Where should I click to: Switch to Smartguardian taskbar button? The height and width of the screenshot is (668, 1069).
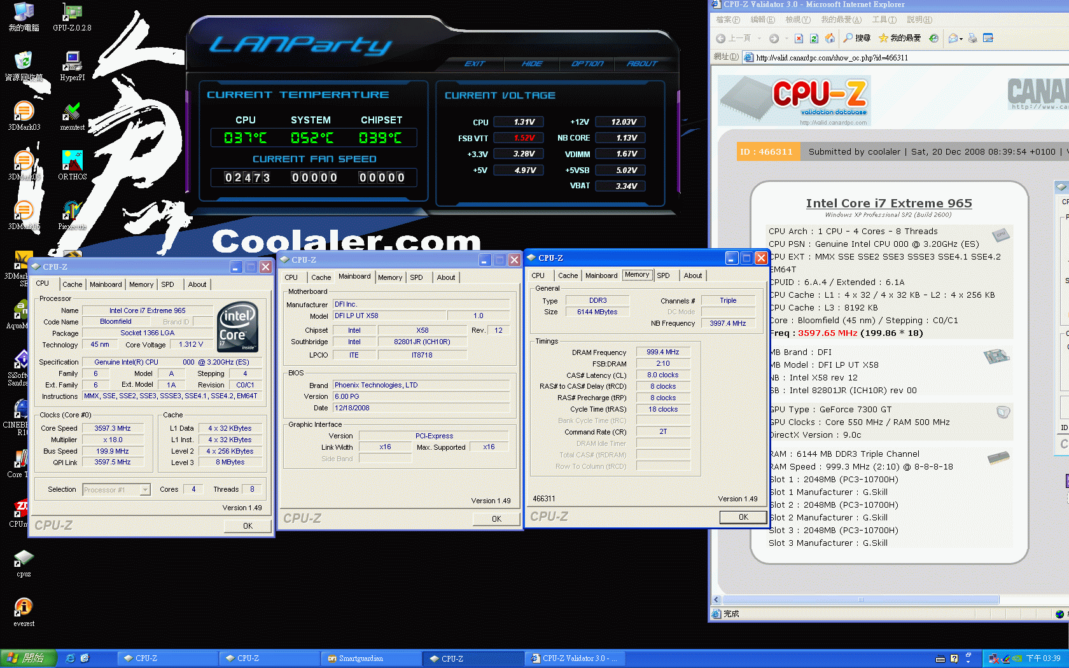click(371, 658)
